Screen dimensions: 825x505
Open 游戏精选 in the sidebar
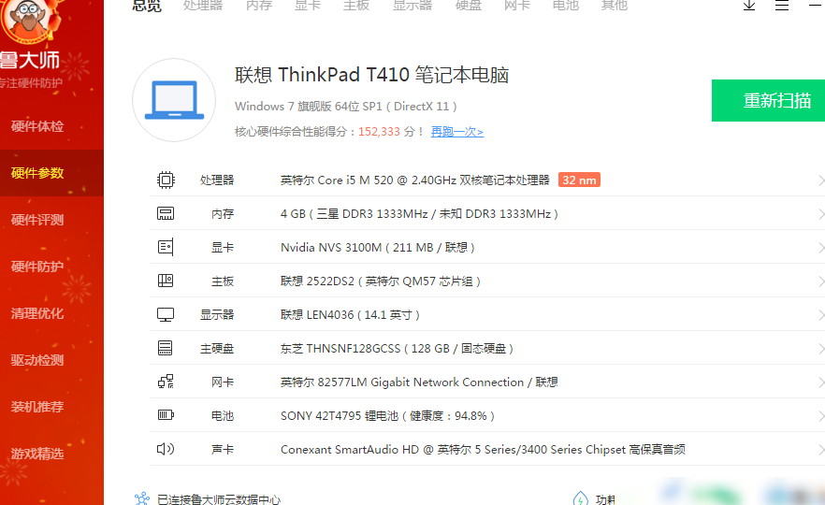tap(51, 454)
